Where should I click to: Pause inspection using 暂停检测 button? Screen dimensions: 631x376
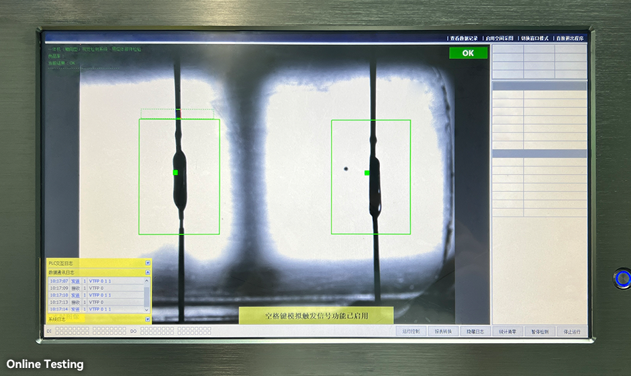point(540,331)
